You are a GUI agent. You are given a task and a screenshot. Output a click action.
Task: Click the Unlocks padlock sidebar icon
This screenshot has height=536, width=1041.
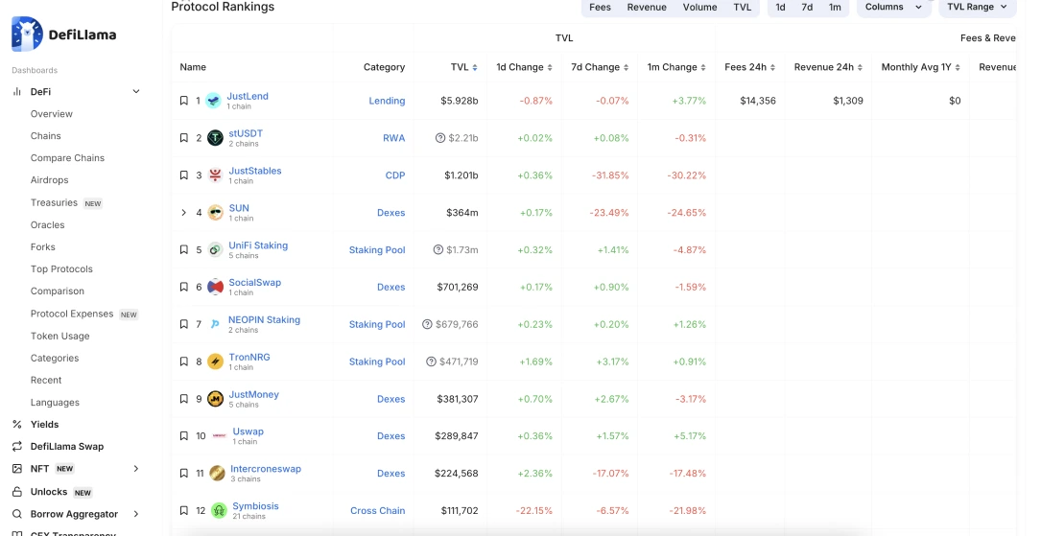(17, 492)
